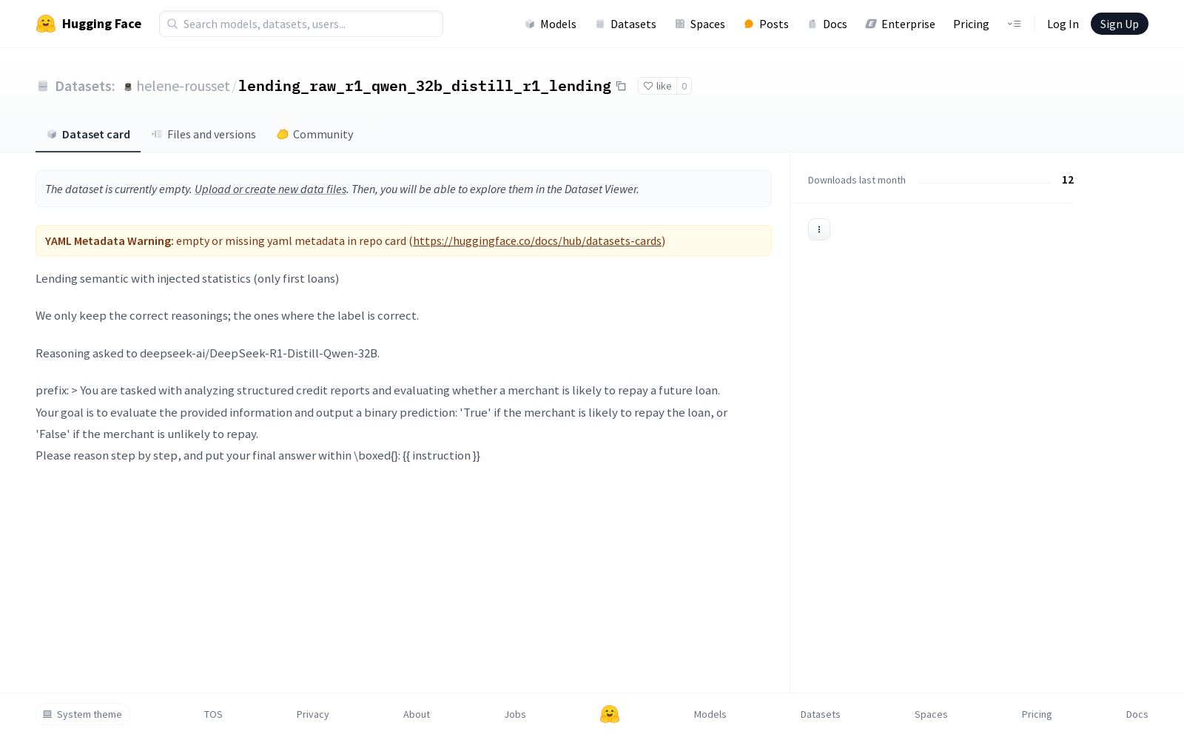Go to the Community tab

[315, 135]
